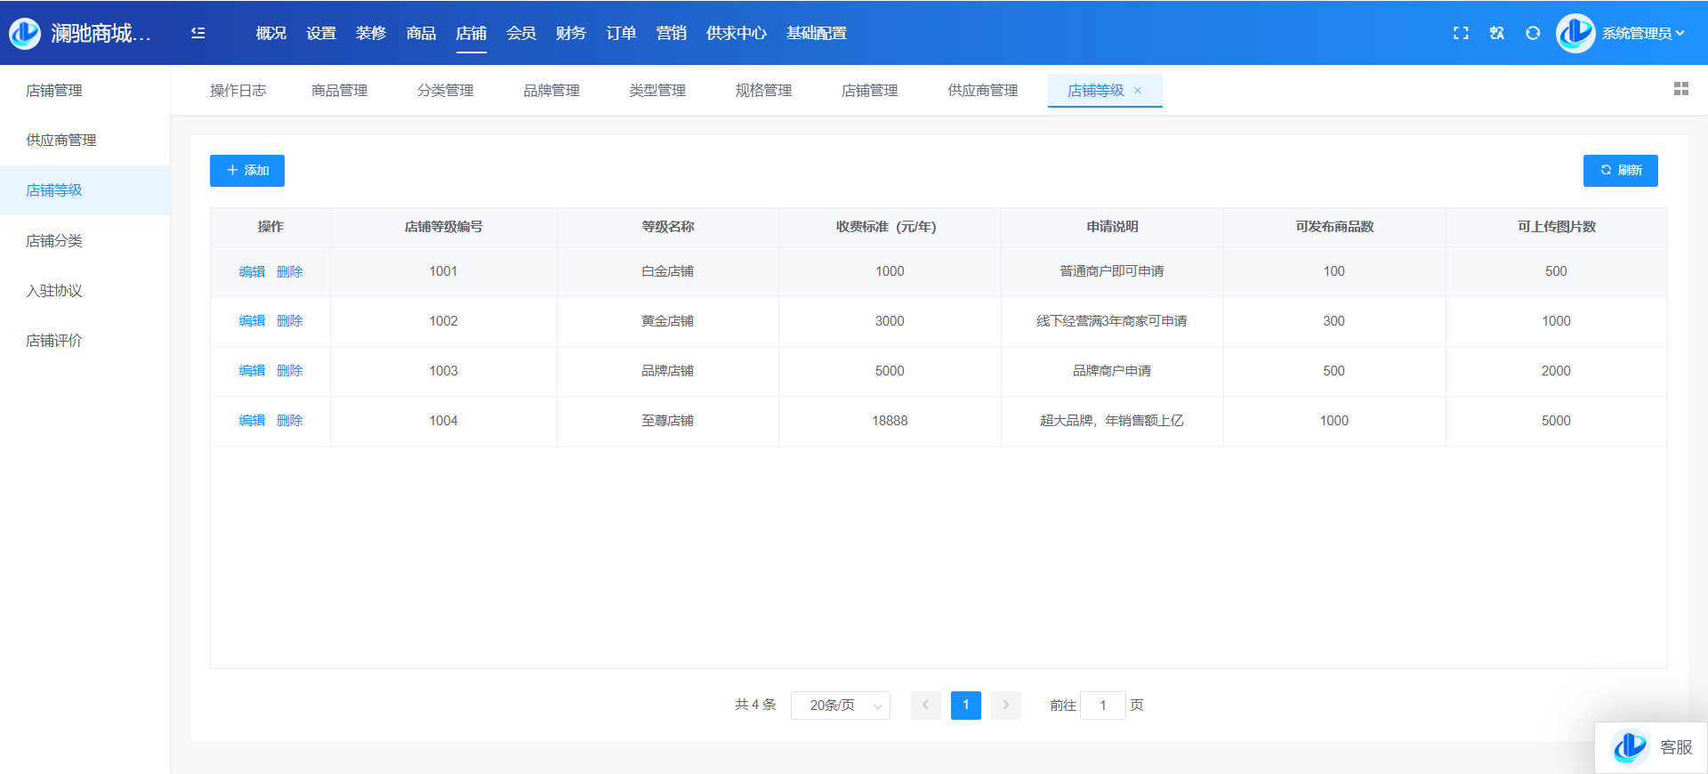Click the 刷新 button
Screen dimensions: 1708x774
1620,171
